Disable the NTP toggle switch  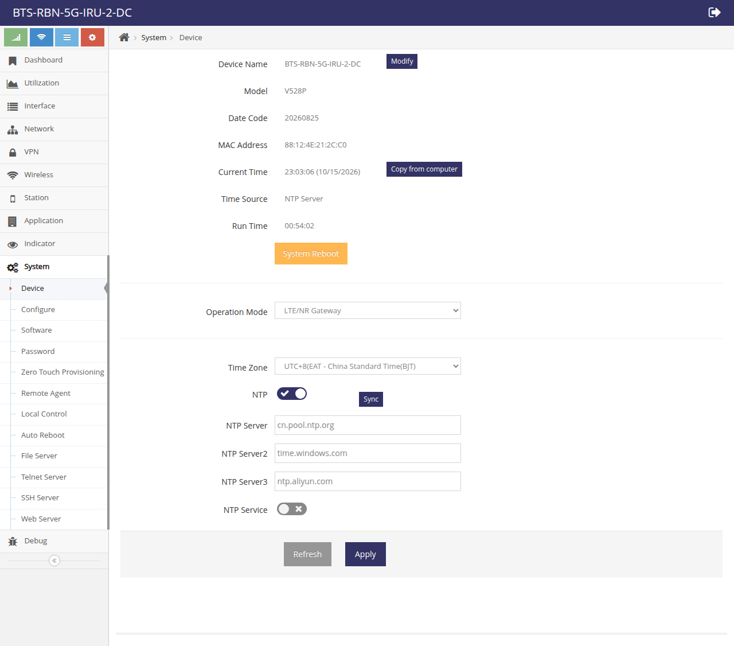pyautogui.click(x=292, y=394)
